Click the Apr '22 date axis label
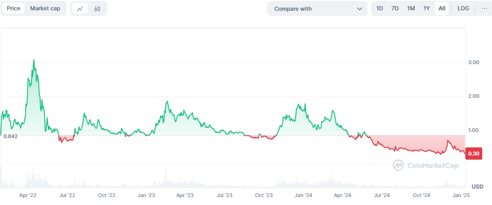 click(x=28, y=195)
